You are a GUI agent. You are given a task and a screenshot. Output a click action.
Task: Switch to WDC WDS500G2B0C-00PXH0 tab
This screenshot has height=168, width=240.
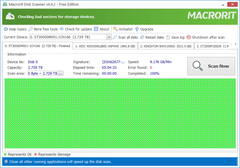105,46
